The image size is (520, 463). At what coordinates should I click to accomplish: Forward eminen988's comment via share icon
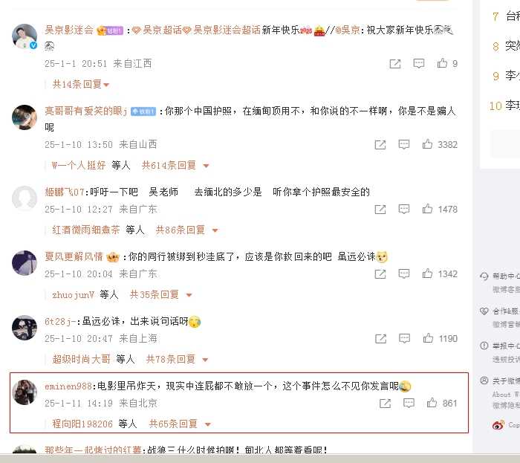coord(385,404)
